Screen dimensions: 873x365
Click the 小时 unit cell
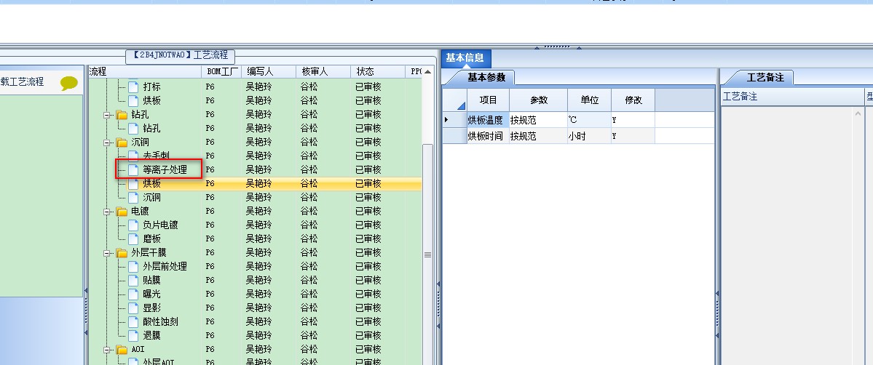click(589, 136)
